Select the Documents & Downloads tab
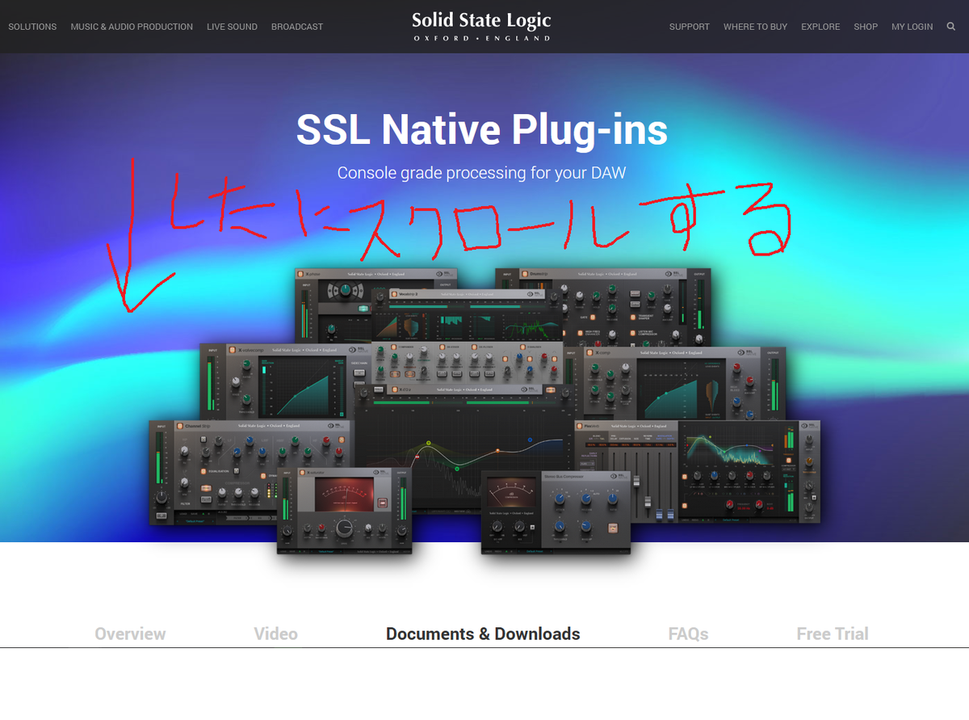The image size is (969, 720). click(x=483, y=634)
